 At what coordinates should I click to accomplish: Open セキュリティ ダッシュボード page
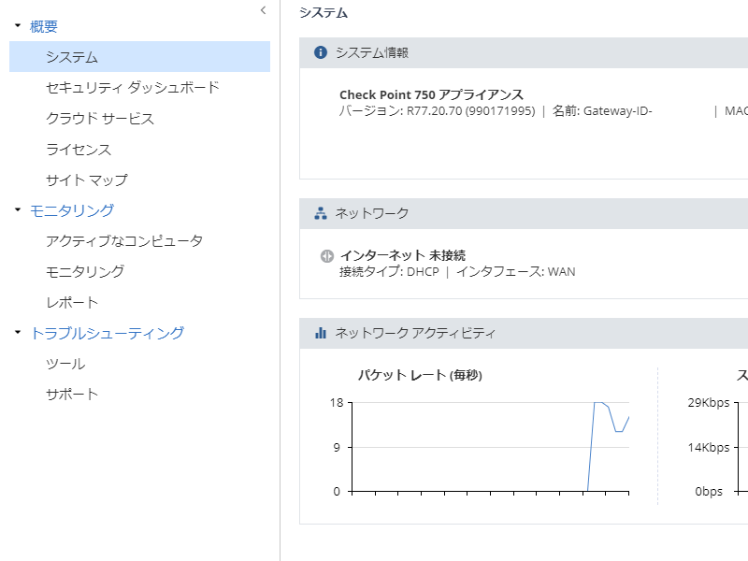(133, 88)
